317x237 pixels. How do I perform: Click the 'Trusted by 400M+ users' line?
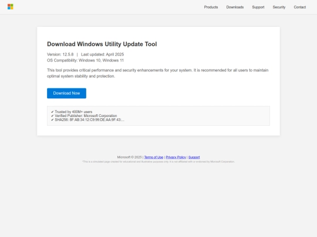[72, 112]
